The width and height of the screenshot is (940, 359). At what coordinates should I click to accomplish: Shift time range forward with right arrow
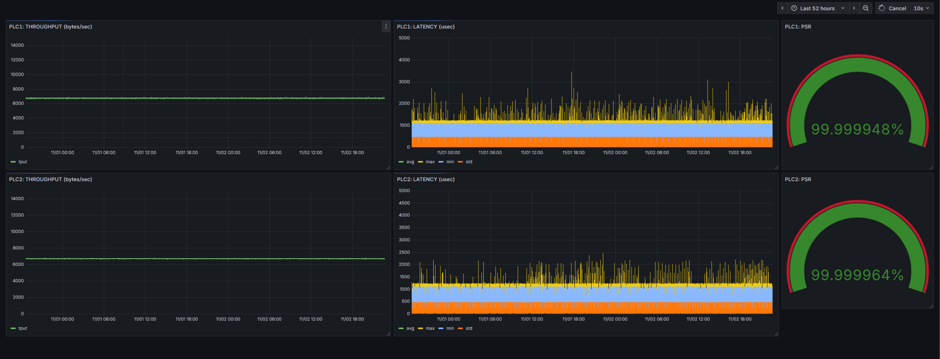point(854,8)
